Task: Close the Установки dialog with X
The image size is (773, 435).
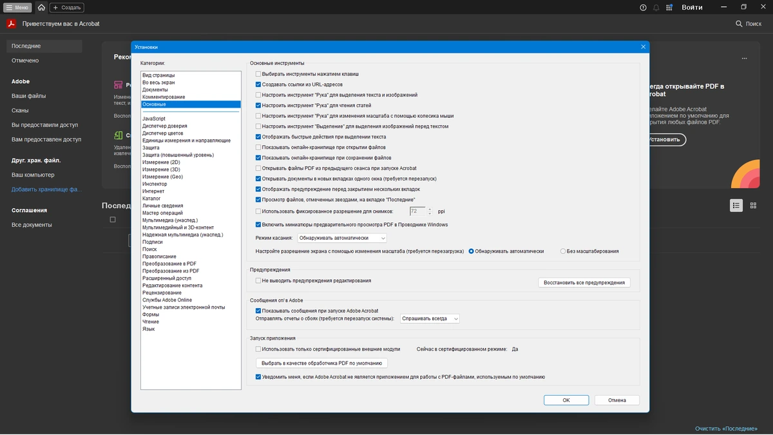Action: point(643,47)
